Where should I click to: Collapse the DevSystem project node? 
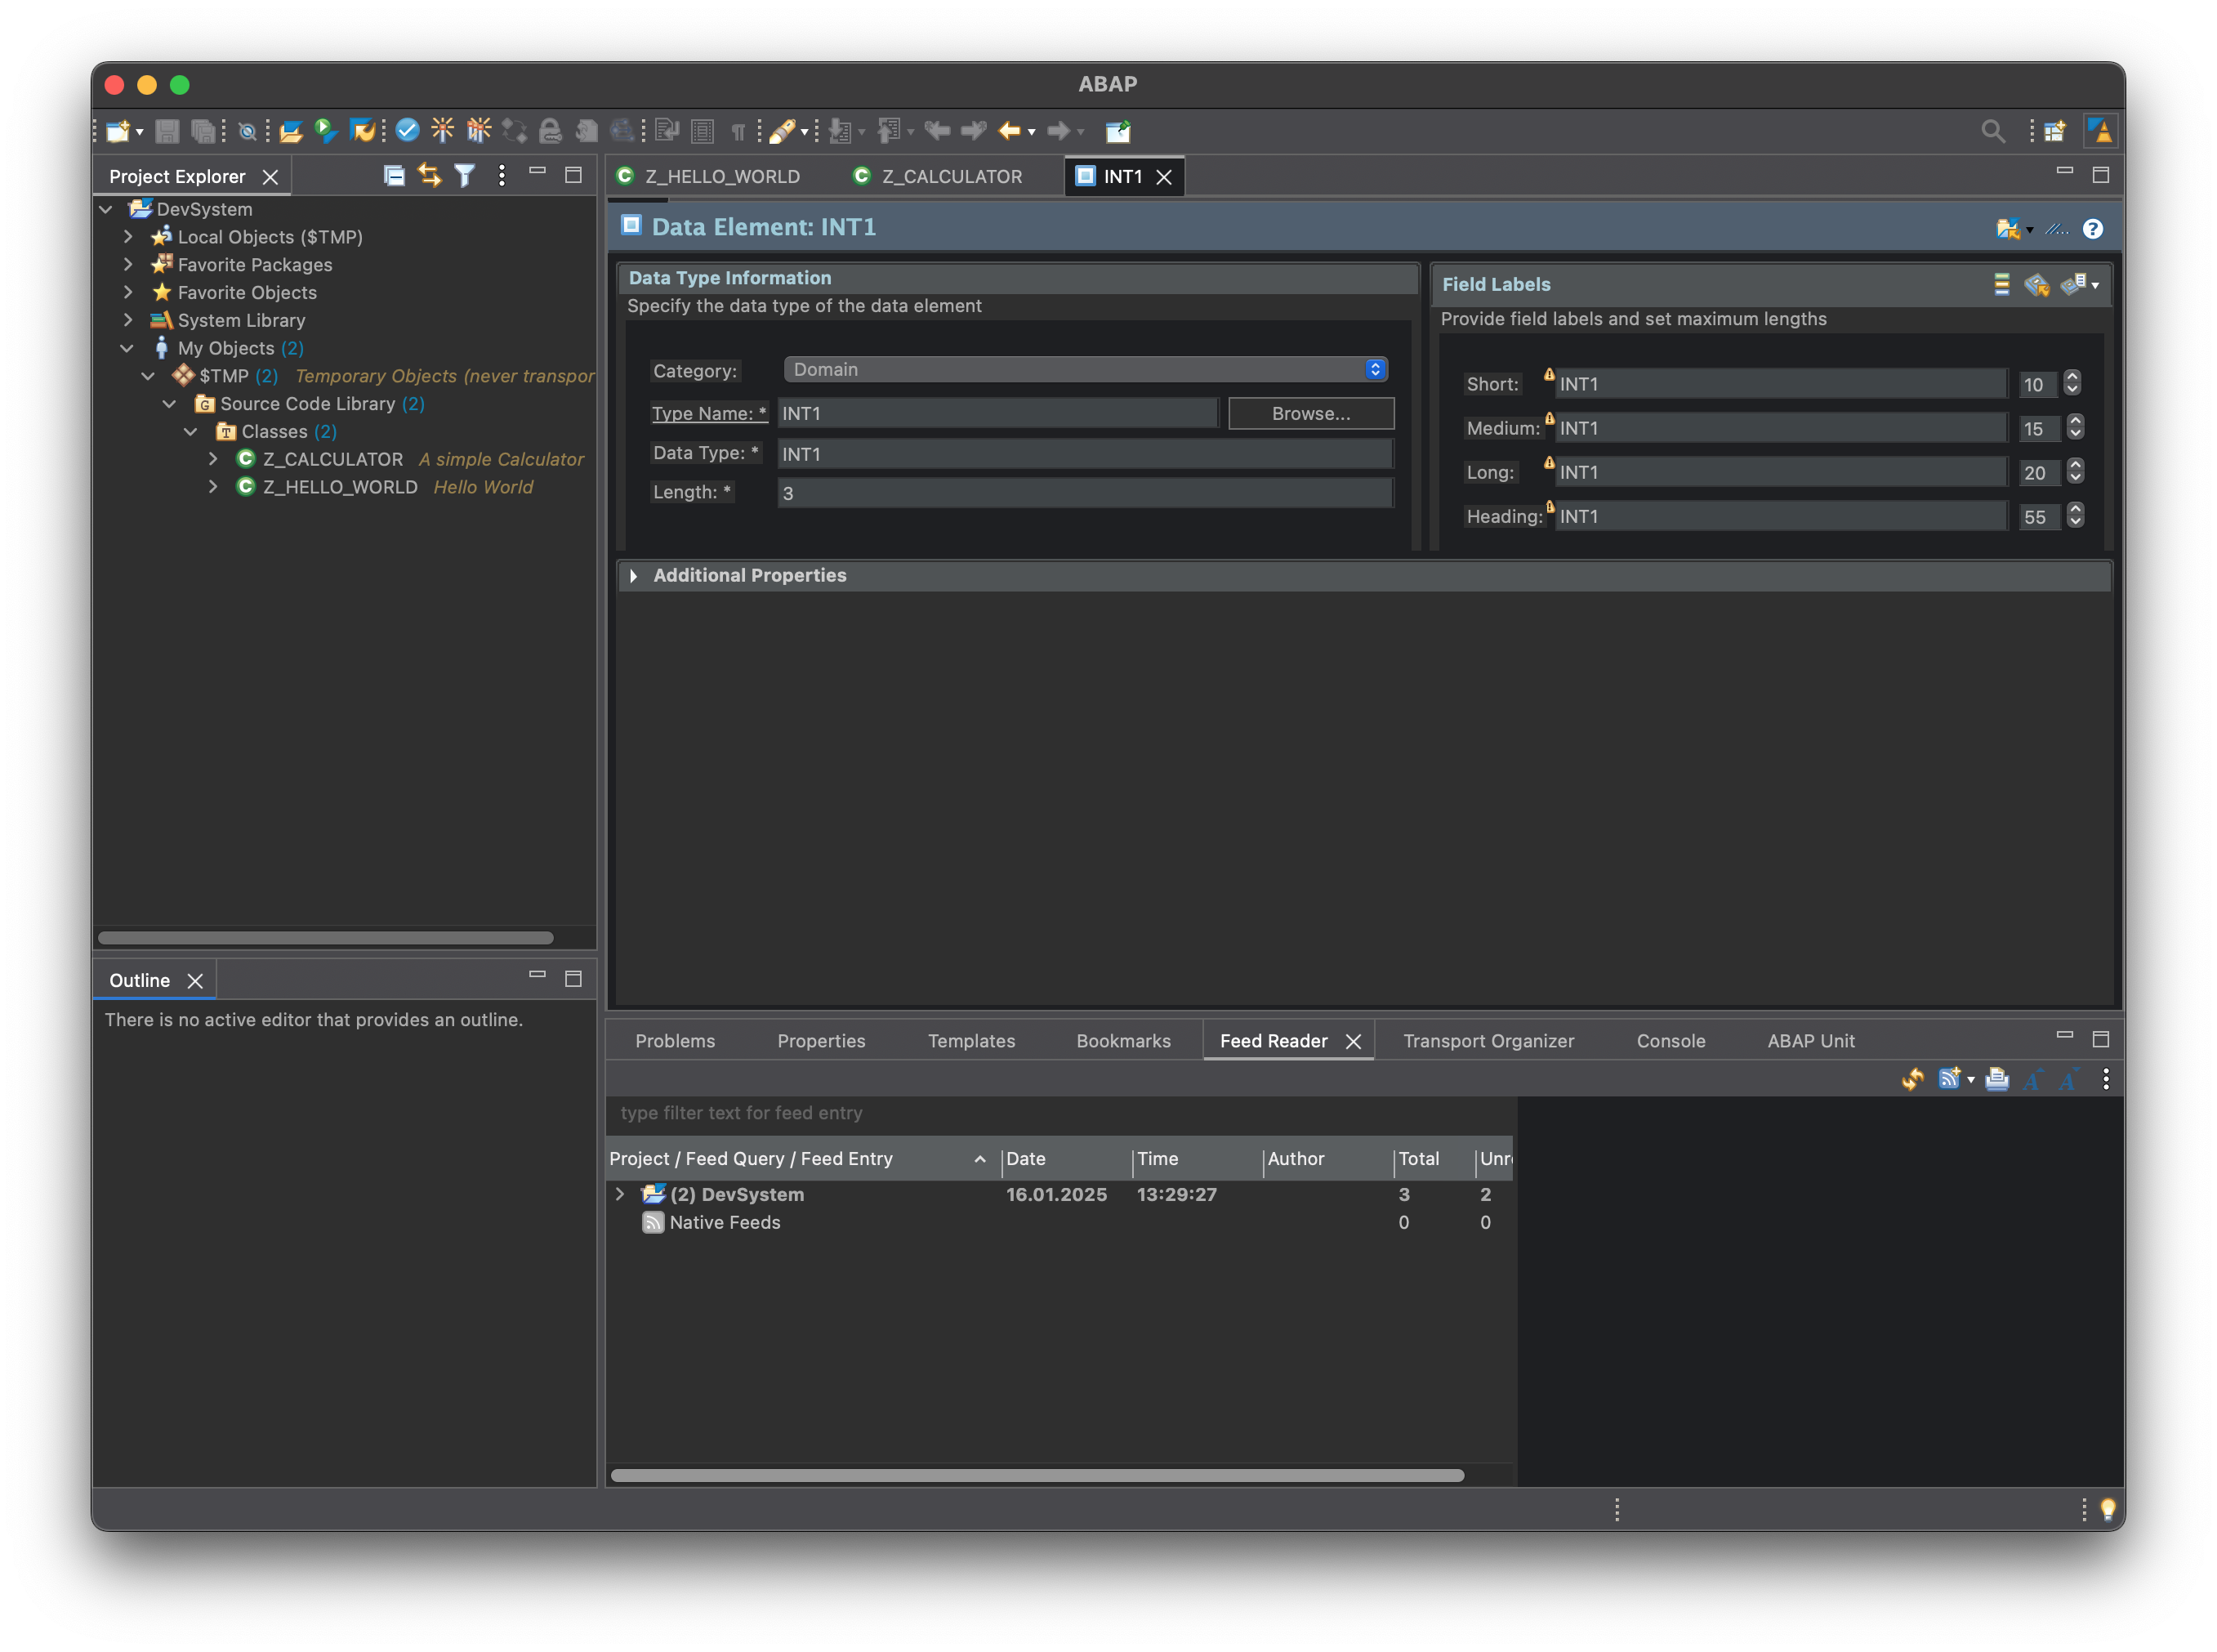[x=106, y=209]
